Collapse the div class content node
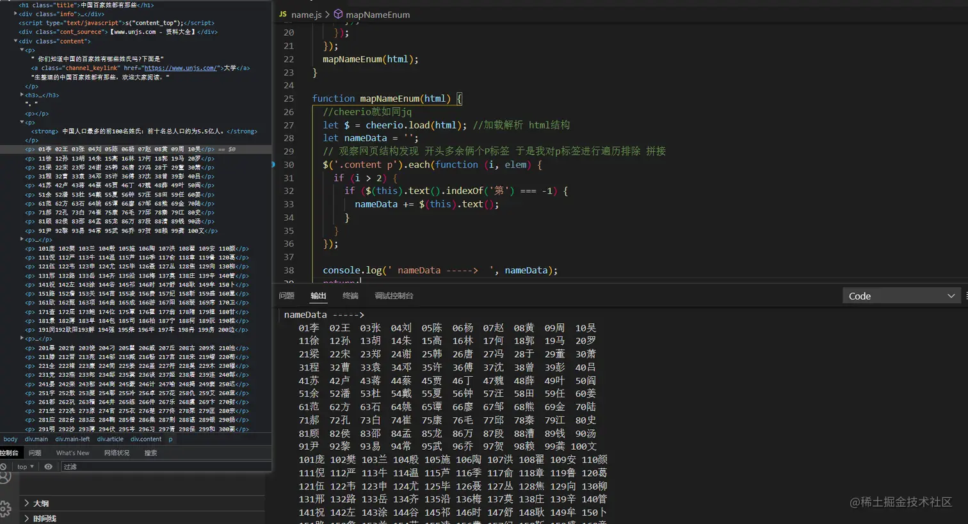 [15, 41]
